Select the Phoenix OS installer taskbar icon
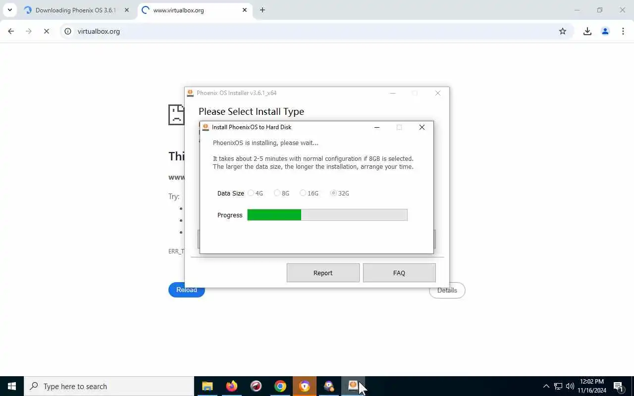Image resolution: width=634 pixels, height=396 pixels. pyautogui.click(x=353, y=386)
